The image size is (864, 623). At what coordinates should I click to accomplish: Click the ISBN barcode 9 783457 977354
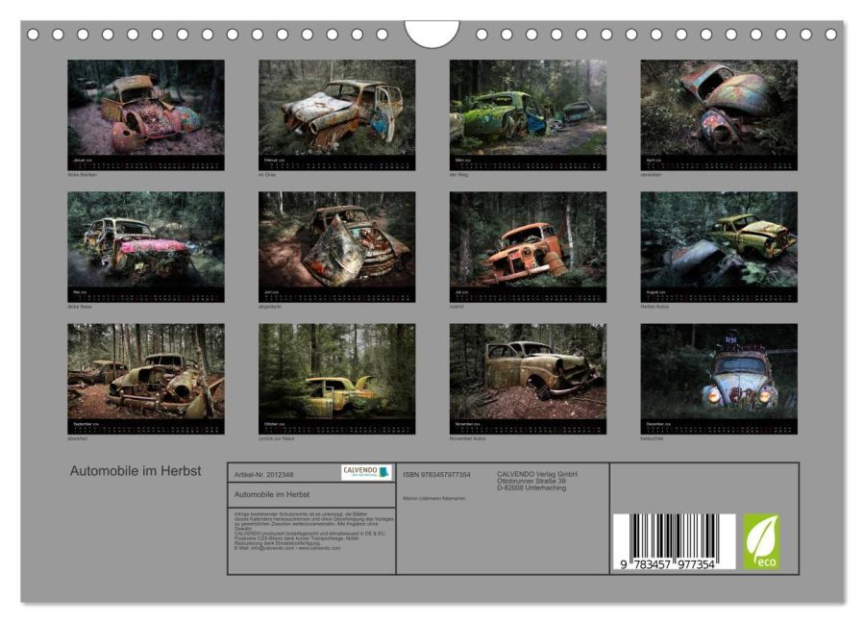click(674, 542)
